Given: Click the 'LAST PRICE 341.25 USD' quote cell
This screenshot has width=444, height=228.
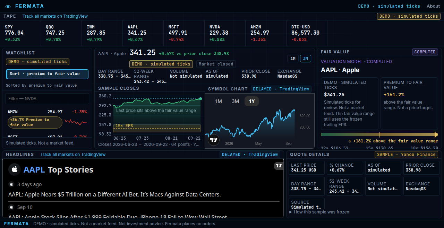Looking at the screenshot, I should pos(307,168).
